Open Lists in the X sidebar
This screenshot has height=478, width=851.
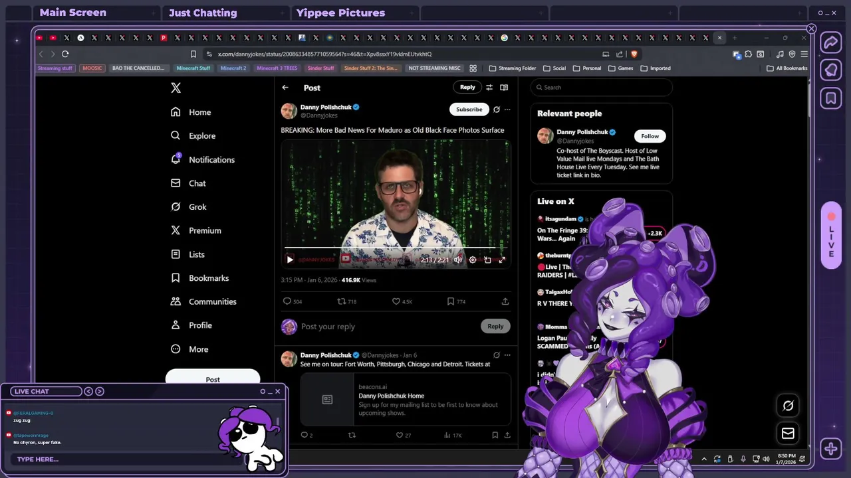coord(187,254)
